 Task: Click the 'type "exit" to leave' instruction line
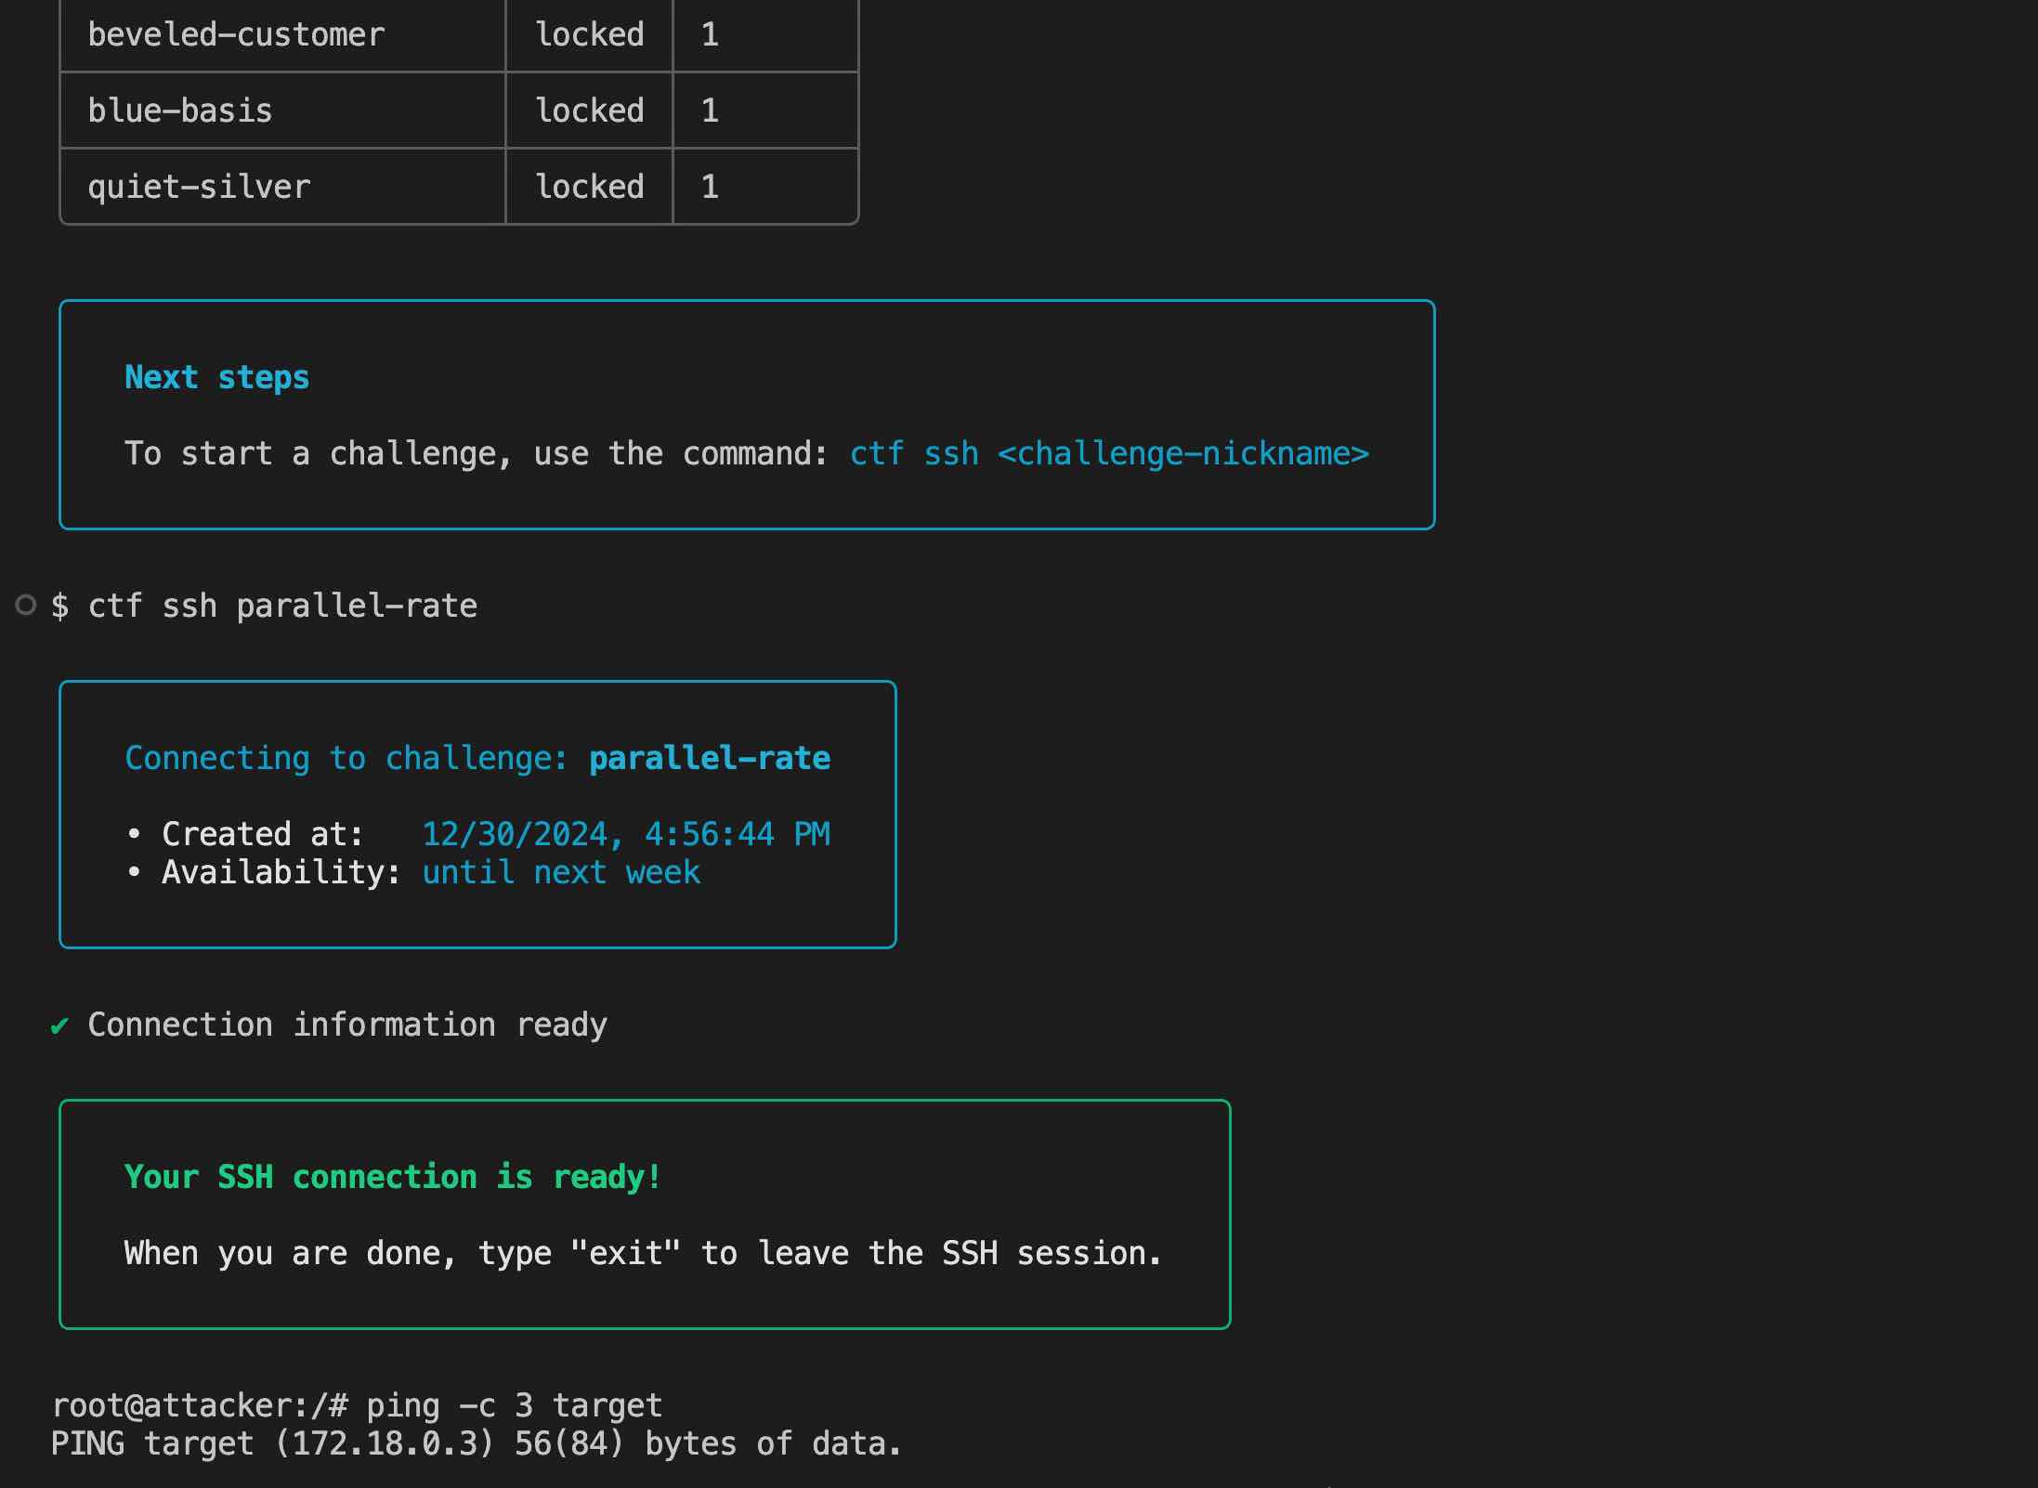[644, 1253]
